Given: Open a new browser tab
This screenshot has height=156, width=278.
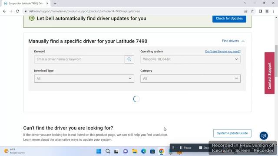Looking at the screenshot, I should coord(55,3).
